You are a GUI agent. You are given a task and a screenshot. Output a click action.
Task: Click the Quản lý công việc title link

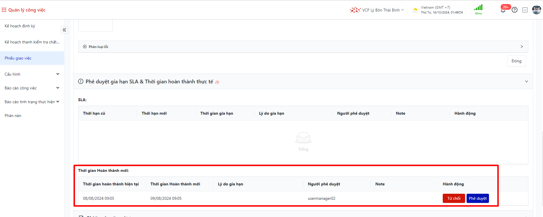[27, 10]
